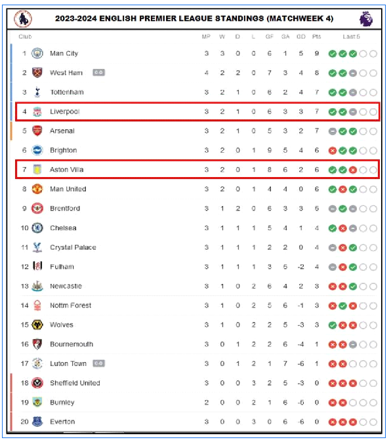Click West Ham's 0-0 live score badge
This screenshot has height=444, width=391.
tap(98, 73)
